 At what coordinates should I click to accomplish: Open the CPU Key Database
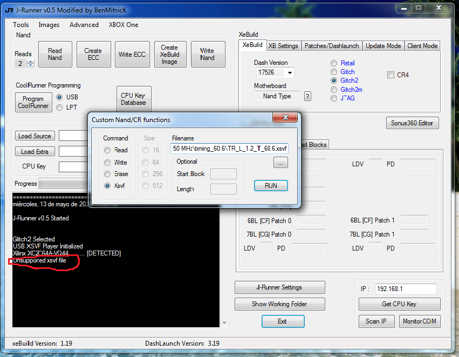coord(133,99)
